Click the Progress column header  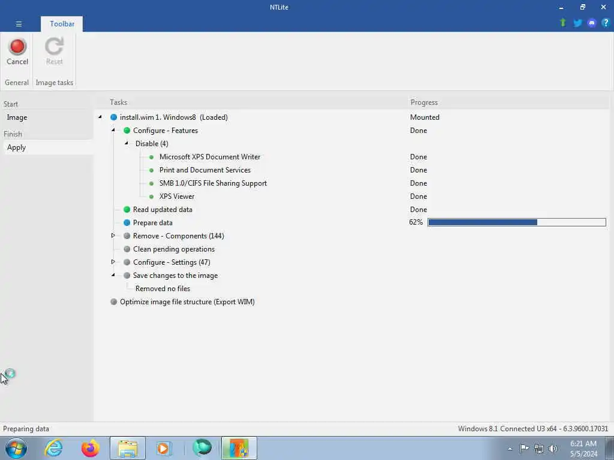pos(424,102)
